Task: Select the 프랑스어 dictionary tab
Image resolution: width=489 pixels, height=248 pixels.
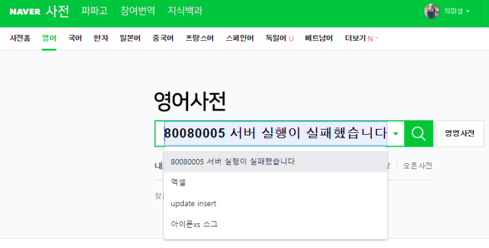Action: (x=199, y=38)
